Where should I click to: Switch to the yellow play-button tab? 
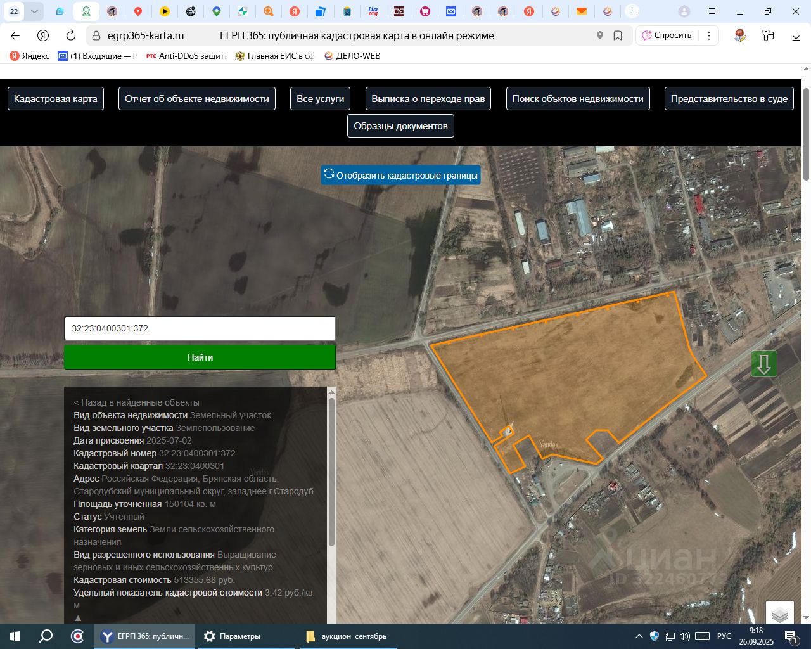coord(164,11)
